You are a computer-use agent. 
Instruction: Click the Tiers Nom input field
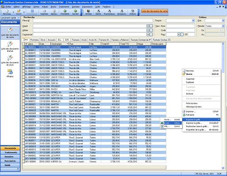pos(181,26)
